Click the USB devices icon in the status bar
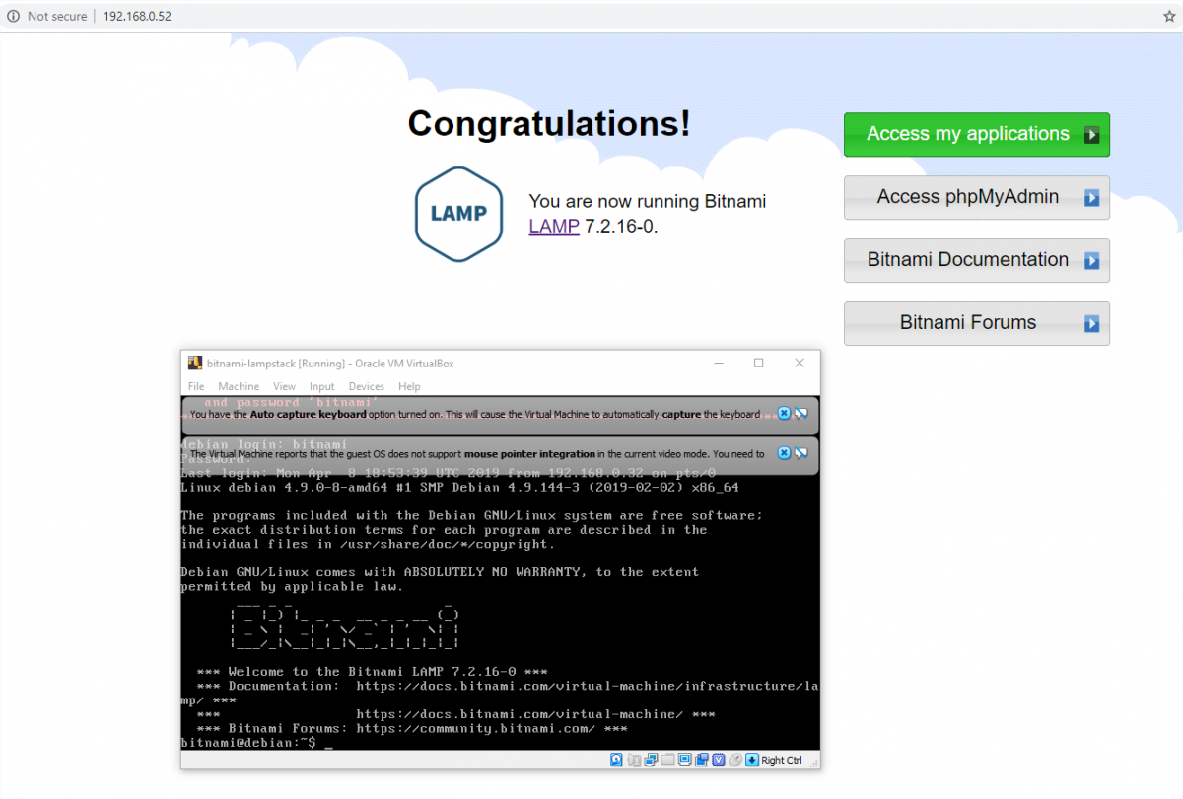This screenshot has height=799, width=1183. click(702, 760)
